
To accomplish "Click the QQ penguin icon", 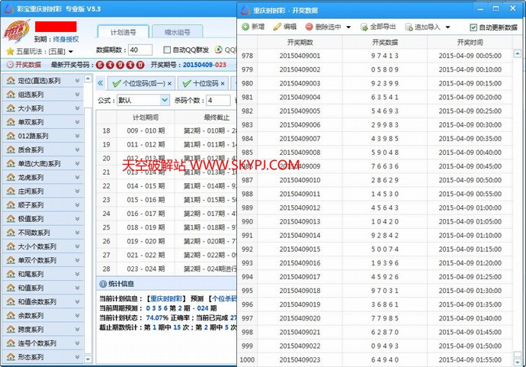I will (x=218, y=50).
